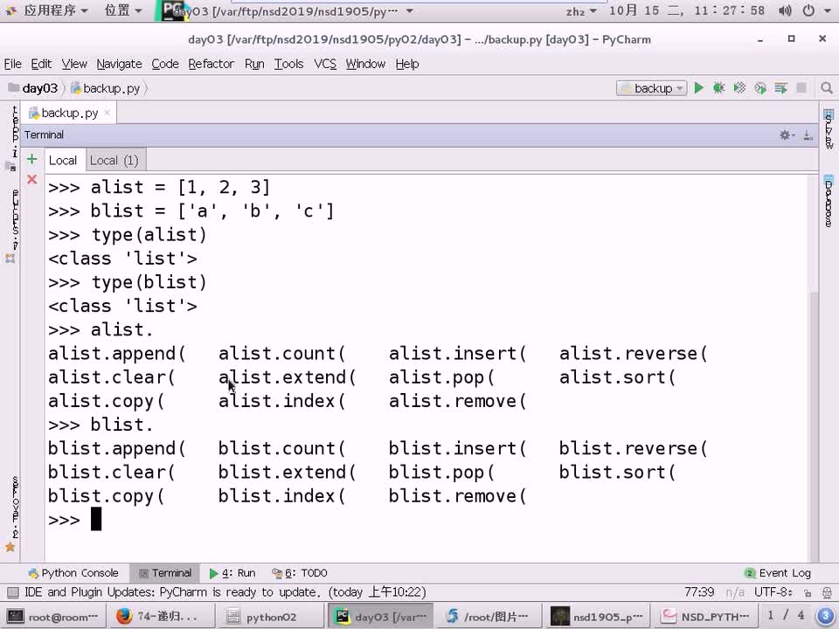Add a new terminal session with plus icon
The width and height of the screenshot is (839, 629).
(x=32, y=159)
